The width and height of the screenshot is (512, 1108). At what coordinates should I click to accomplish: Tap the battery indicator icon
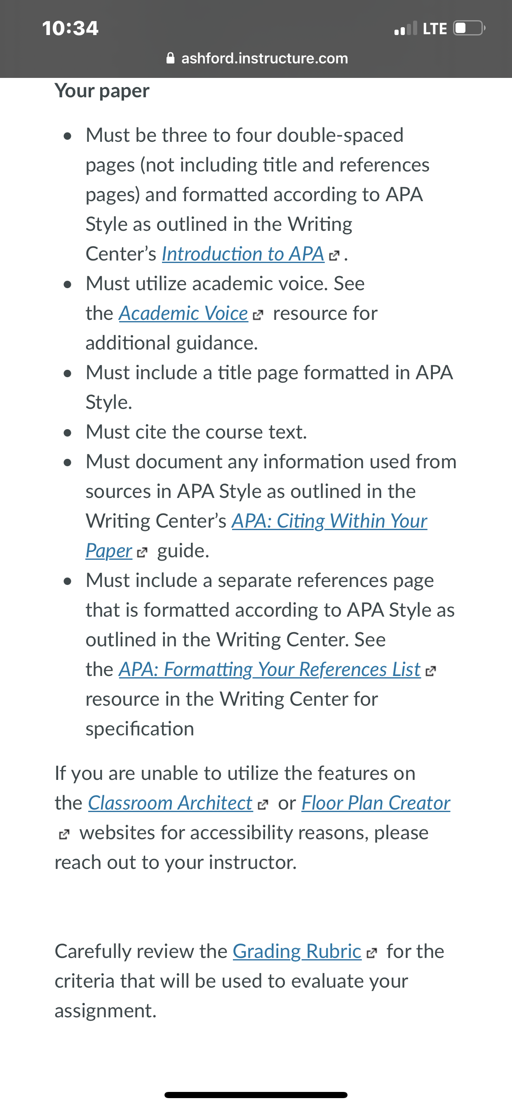[x=470, y=28]
